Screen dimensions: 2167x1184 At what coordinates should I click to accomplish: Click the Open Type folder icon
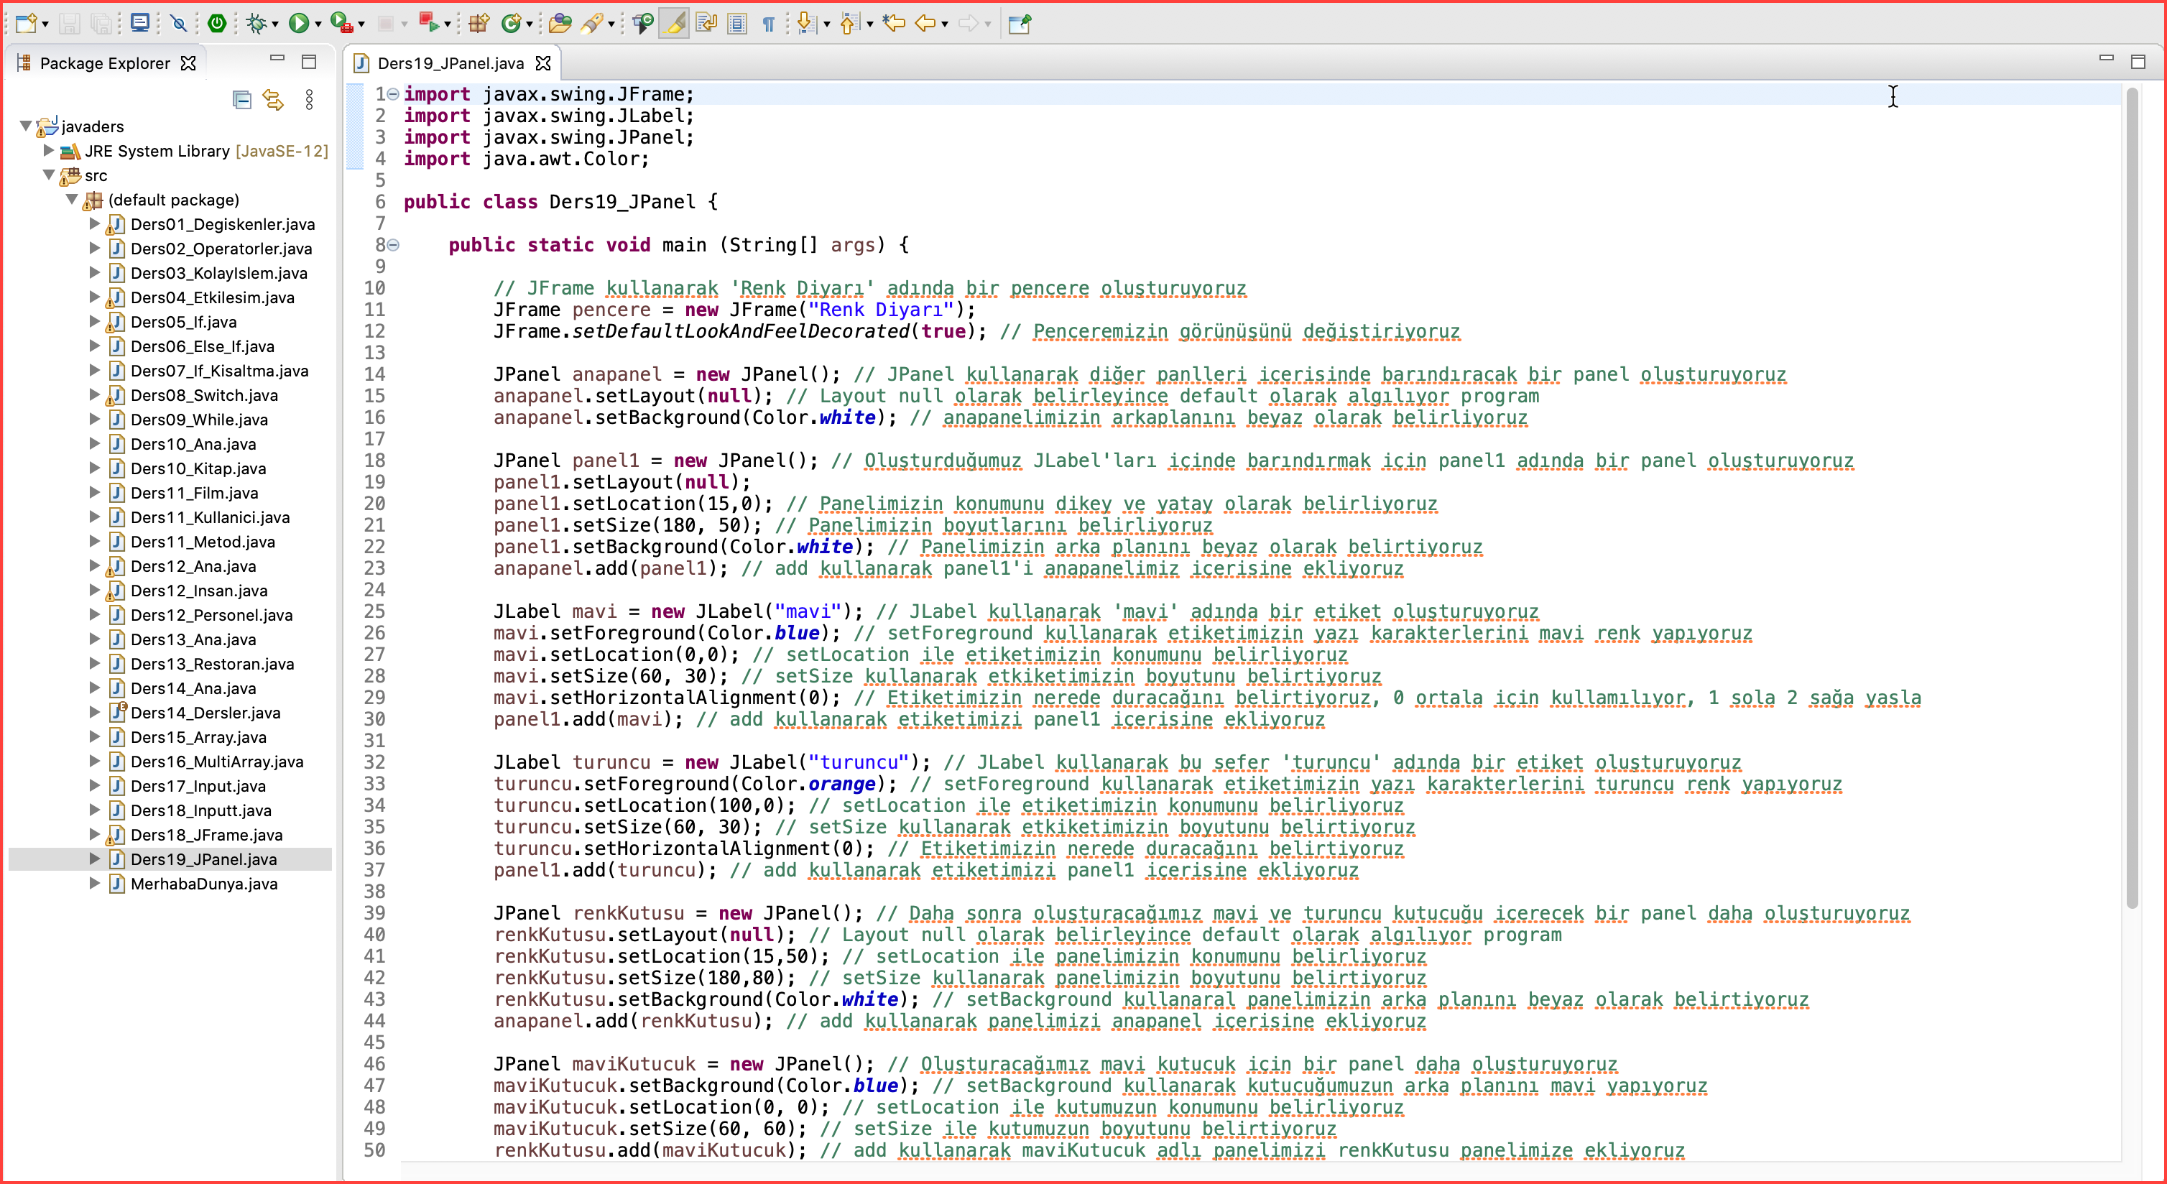point(560,24)
